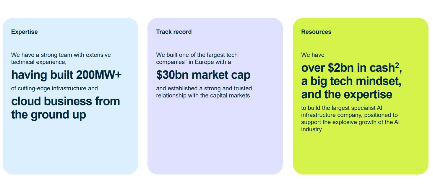
Task: Open footnote 2 after "cash"
Action: pyautogui.click(x=397, y=66)
